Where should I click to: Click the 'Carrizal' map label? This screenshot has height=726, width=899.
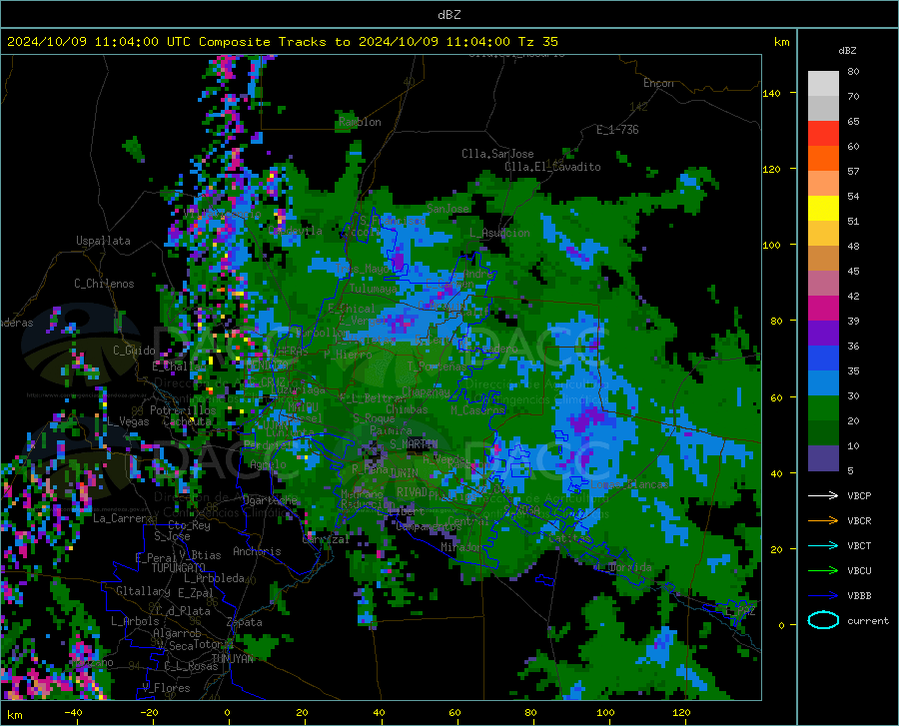click(326, 539)
